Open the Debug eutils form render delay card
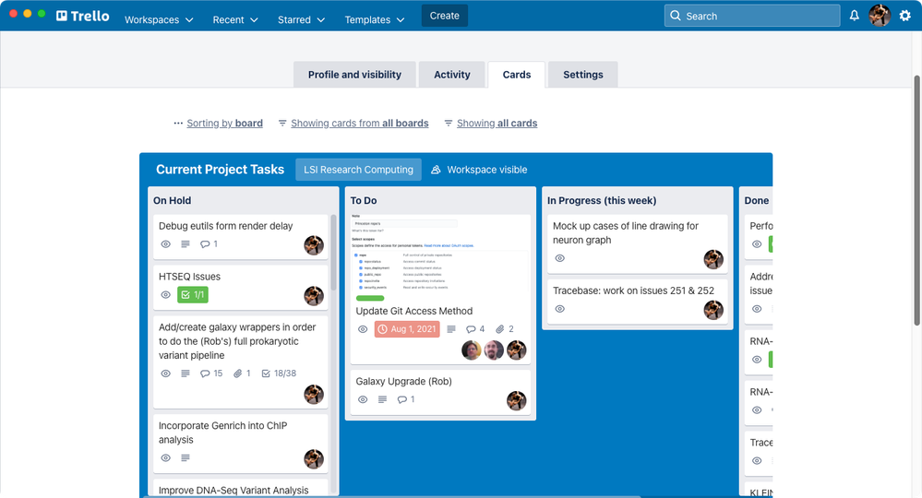922x498 pixels. (225, 226)
